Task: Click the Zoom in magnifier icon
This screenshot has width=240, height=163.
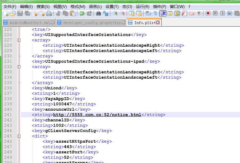Action: pos(115,13)
